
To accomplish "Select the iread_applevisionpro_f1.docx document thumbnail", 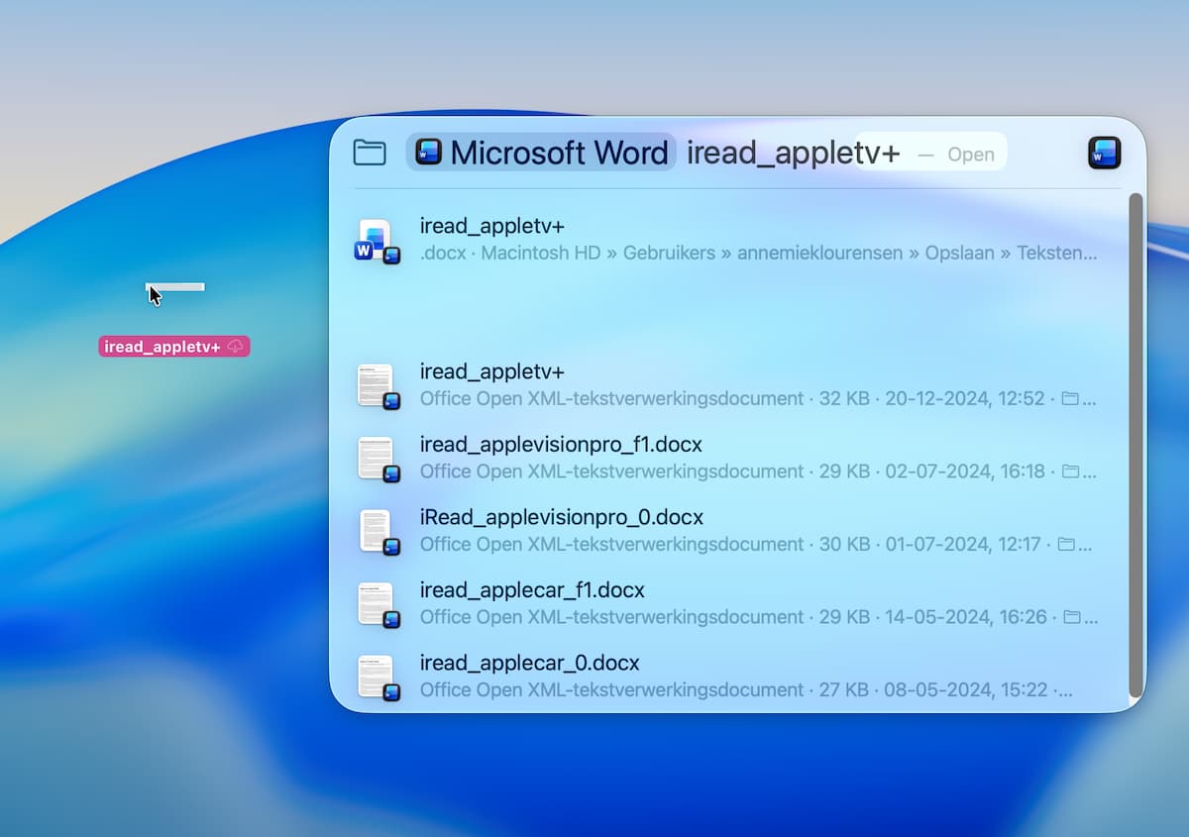I will (376, 459).
